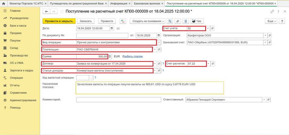Click the Разбить платеж link

[132, 56]
